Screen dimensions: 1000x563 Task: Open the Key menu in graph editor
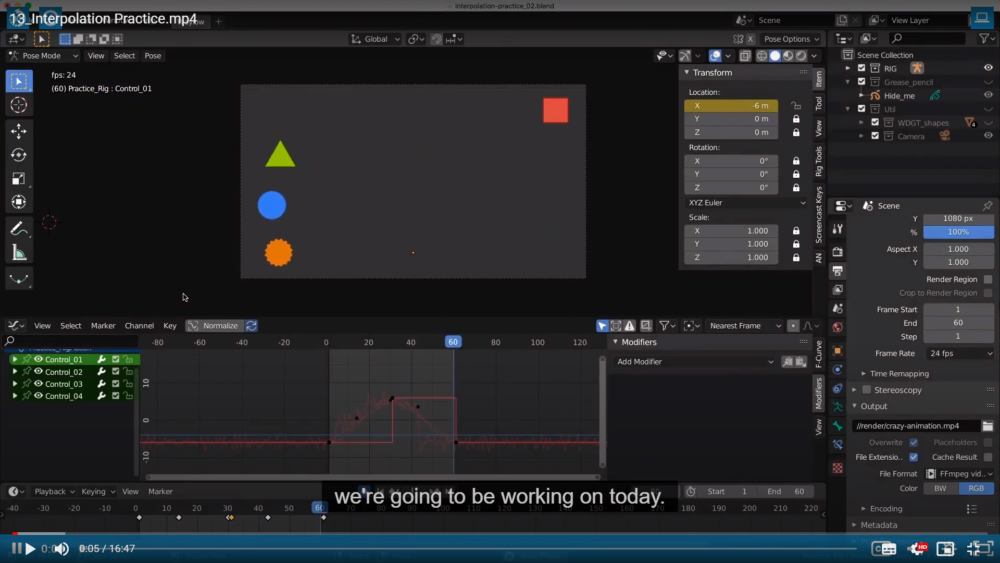(x=170, y=326)
